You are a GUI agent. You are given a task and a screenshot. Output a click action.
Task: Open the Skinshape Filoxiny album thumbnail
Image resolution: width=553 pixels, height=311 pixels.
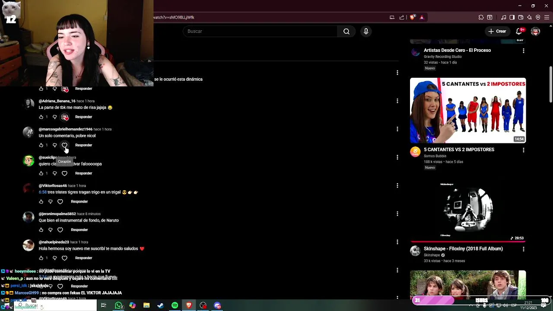468,209
